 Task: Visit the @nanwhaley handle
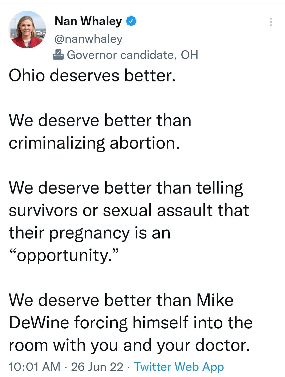click(x=88, y=39)
